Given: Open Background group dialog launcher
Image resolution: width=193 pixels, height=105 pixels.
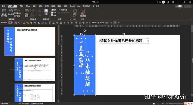Looking at the screenshot, I should (x=70, y=19).
